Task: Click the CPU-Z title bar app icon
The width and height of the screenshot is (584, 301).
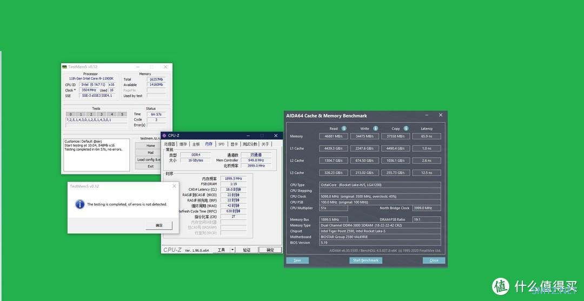Action: (x=164, y=136)
